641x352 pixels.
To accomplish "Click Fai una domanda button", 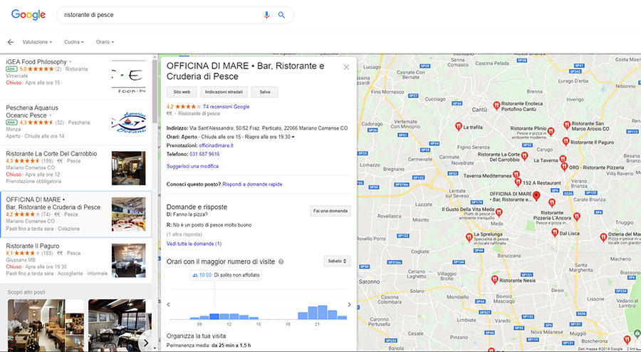I will [x=330, y=211].
